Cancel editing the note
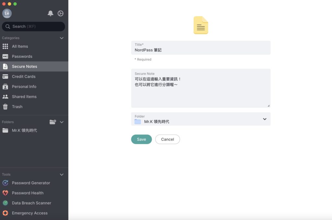 tap(168, 139)
